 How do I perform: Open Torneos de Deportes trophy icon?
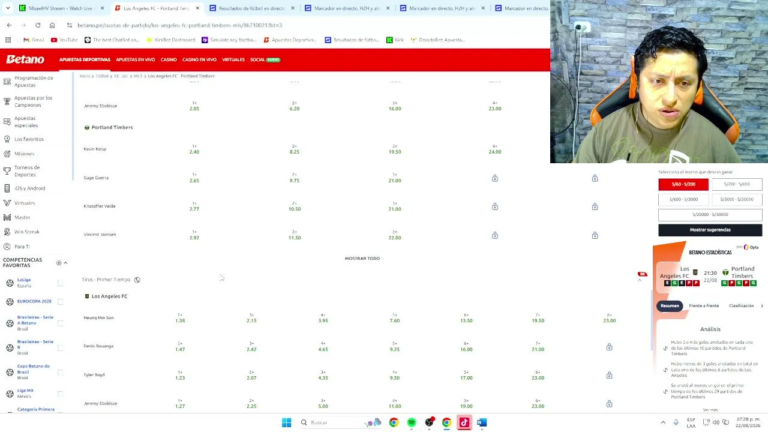pyautogui.click(x=7, y=171)
